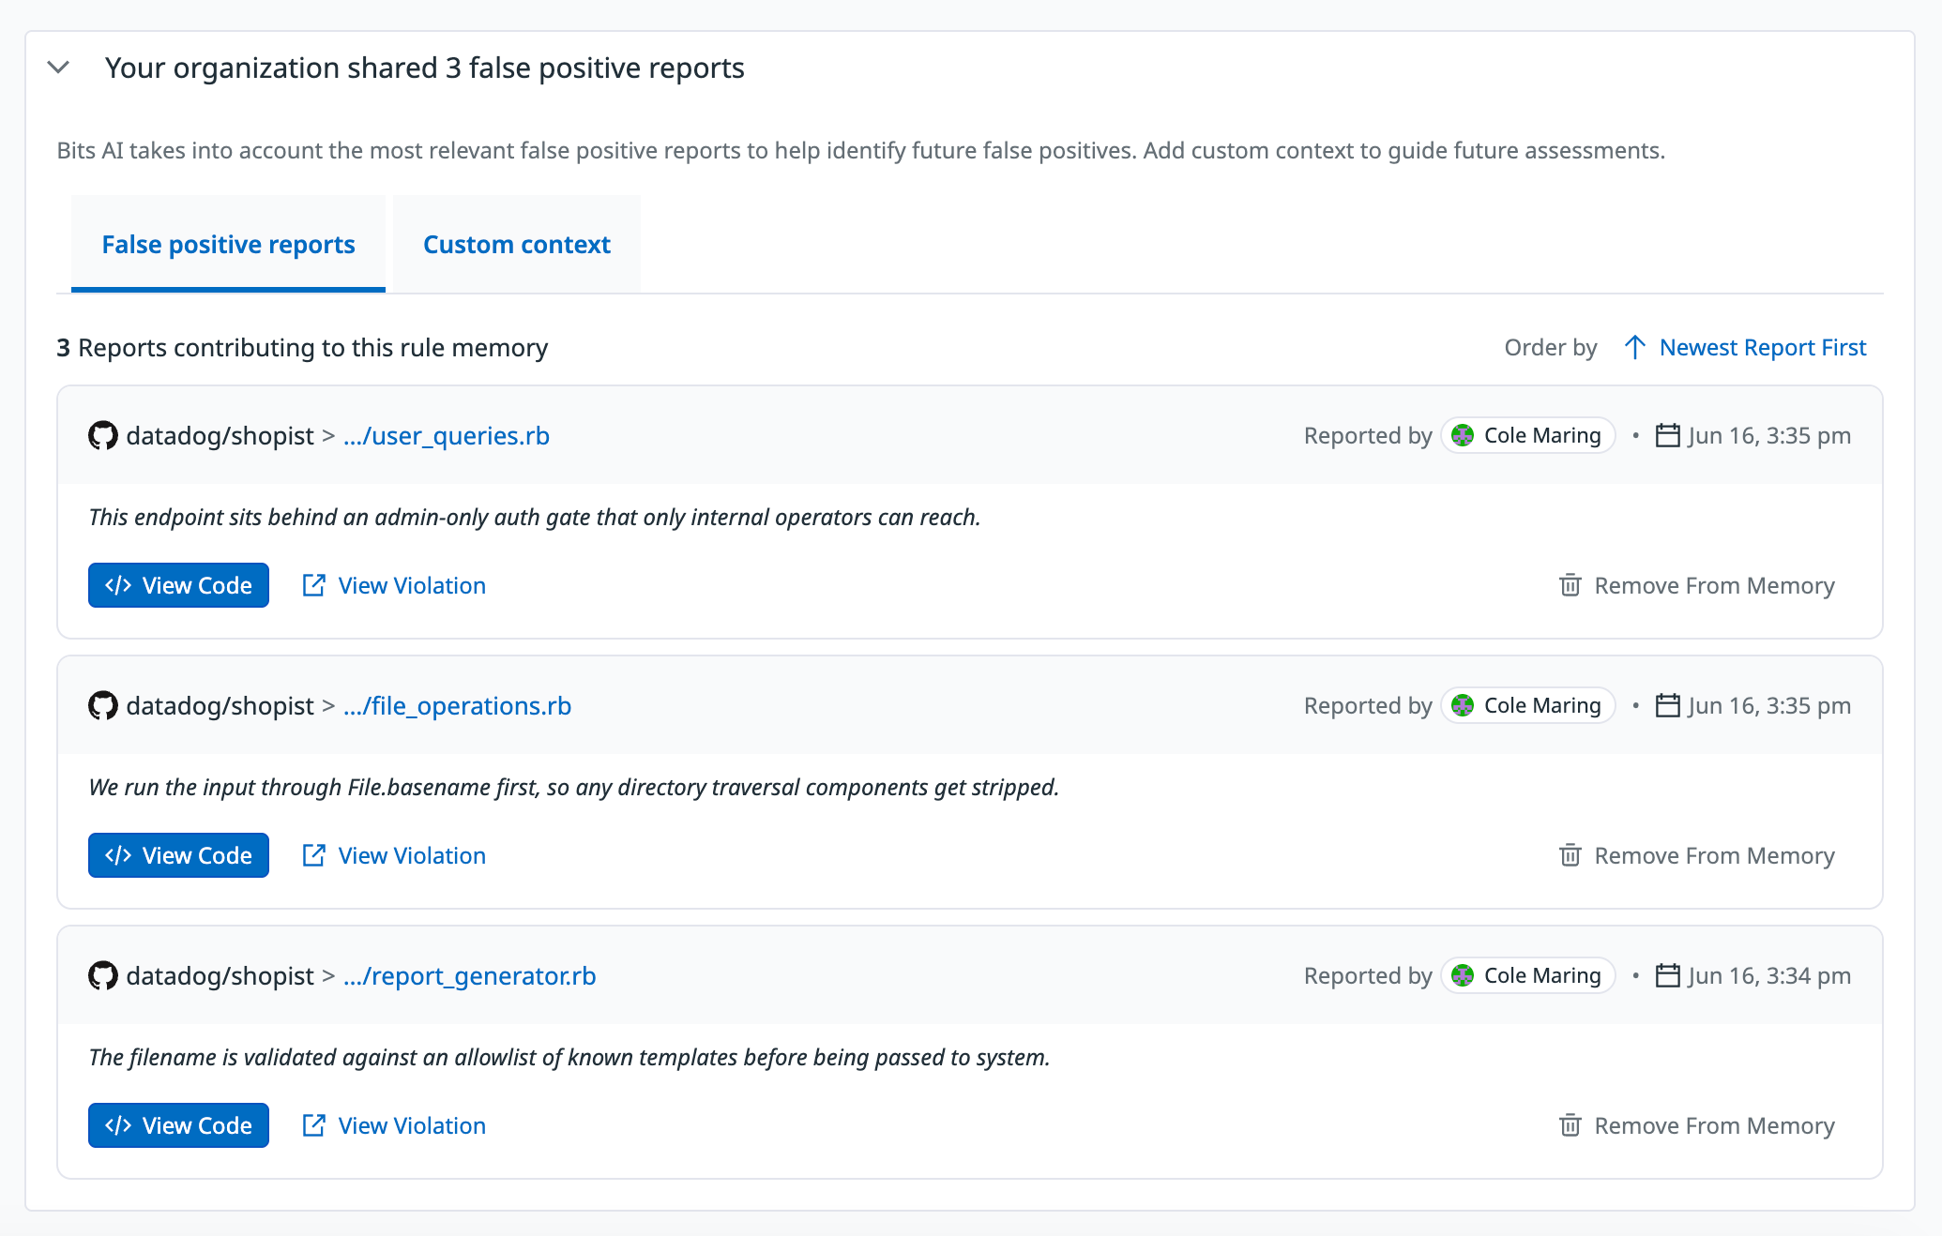Viewport: 1942px width, 1236px height.
Task: Click external-link icon in report_generator.rb card
Action: point(313,1125)
